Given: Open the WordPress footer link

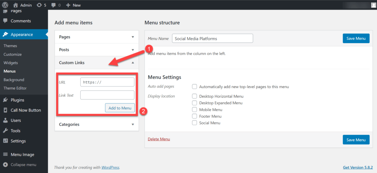Looking at the screenshot, I should pyautogui.click(x=110, y=167).
